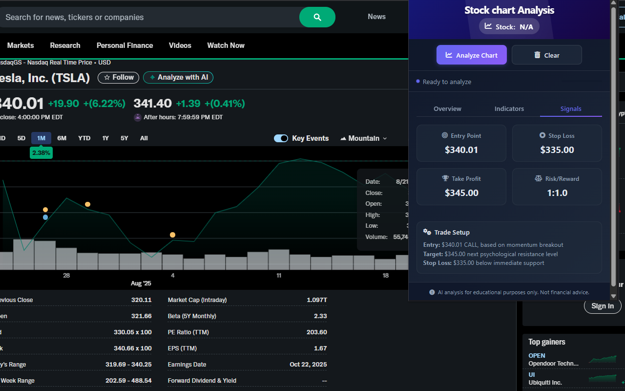Click the Analyze with AI sparkle button
The image size is (625, 391).
click(x=178, y=77)
